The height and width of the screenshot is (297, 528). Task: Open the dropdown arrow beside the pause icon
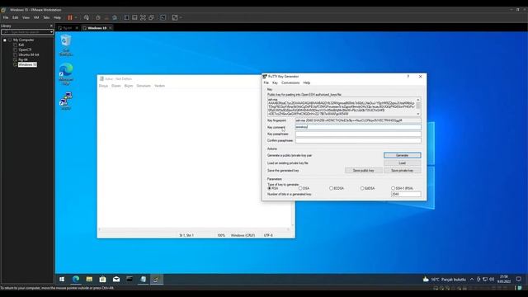(75, 17)
